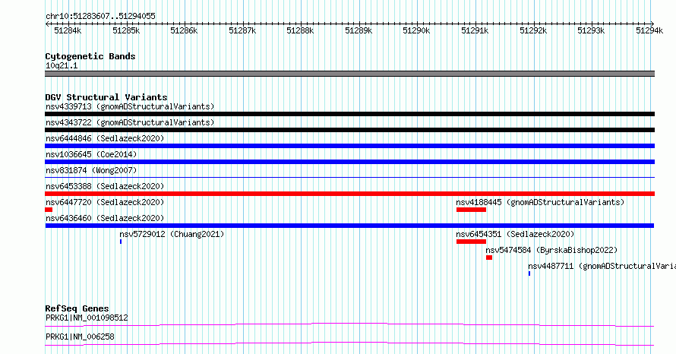Click the nsv6447720 Sedlazeck2020 label

tap(105, 202)
